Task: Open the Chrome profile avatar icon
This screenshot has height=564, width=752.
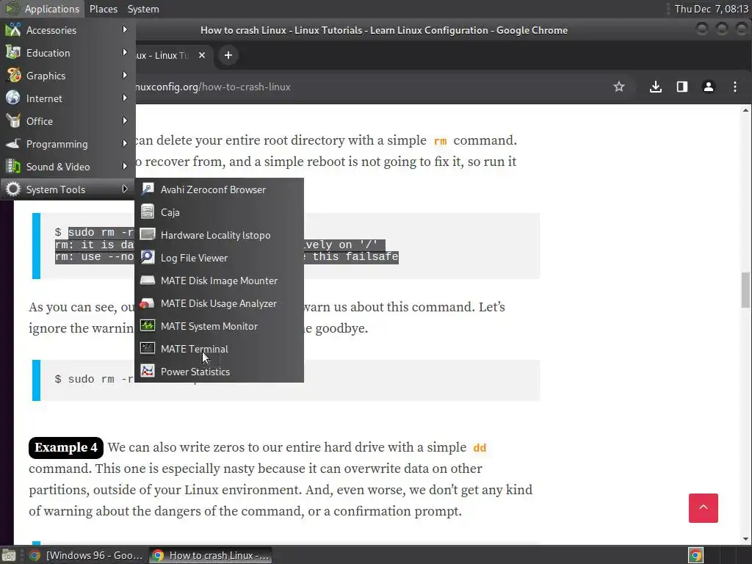Action: [709, 87]
